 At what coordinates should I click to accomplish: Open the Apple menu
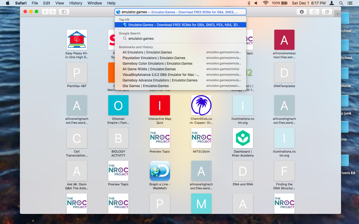[x=8, y=3]
